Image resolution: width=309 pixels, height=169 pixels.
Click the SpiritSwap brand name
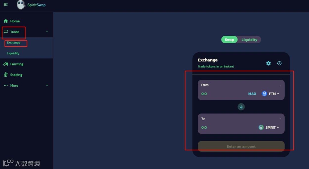coord(36,5)
